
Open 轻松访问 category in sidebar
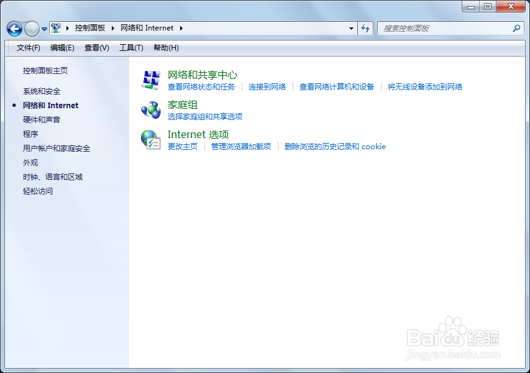pos(38,191)
